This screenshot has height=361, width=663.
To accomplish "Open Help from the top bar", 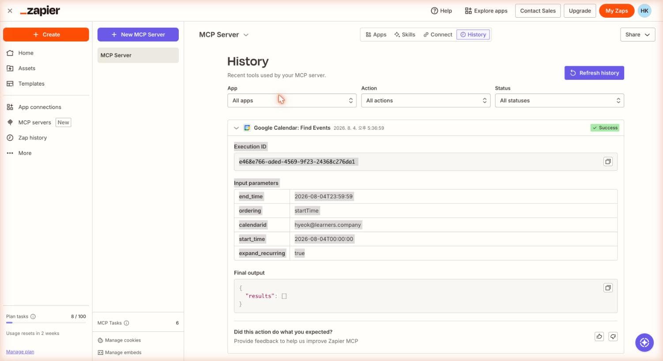I will [441, 11].
